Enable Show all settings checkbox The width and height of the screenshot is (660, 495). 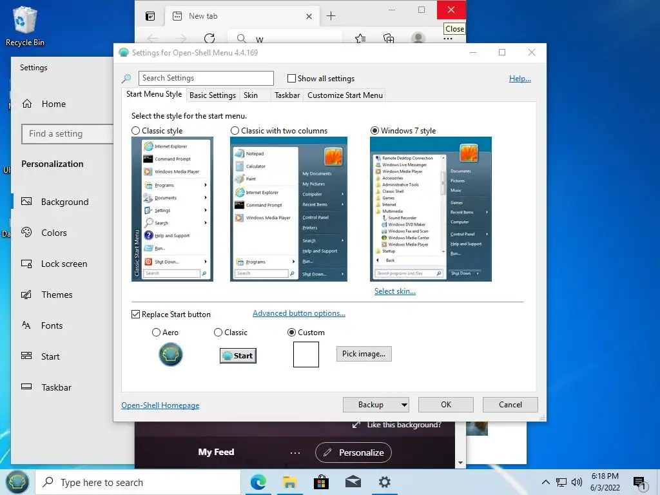click(291, 78)
